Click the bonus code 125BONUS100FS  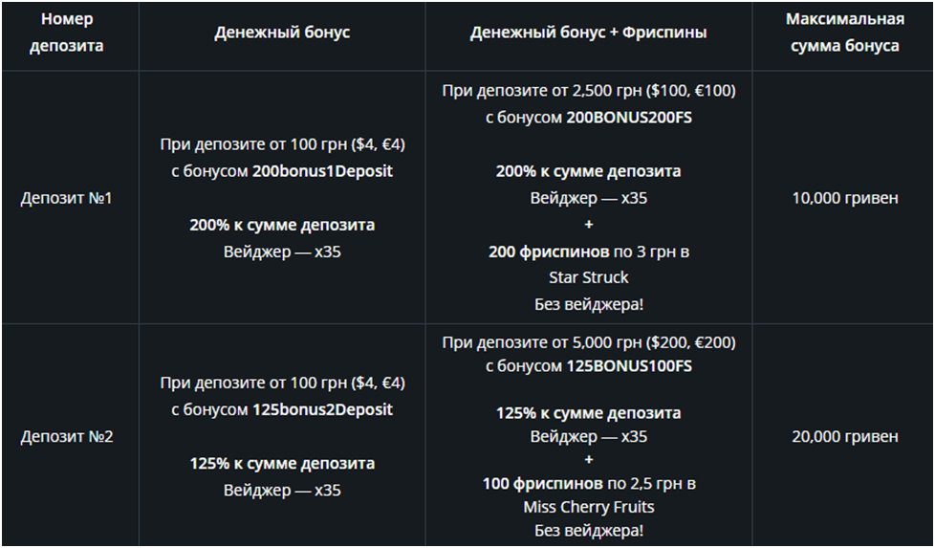point(629,365)
